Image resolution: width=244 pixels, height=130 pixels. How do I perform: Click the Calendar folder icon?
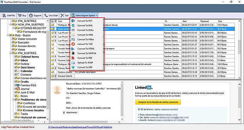[18, 71]
